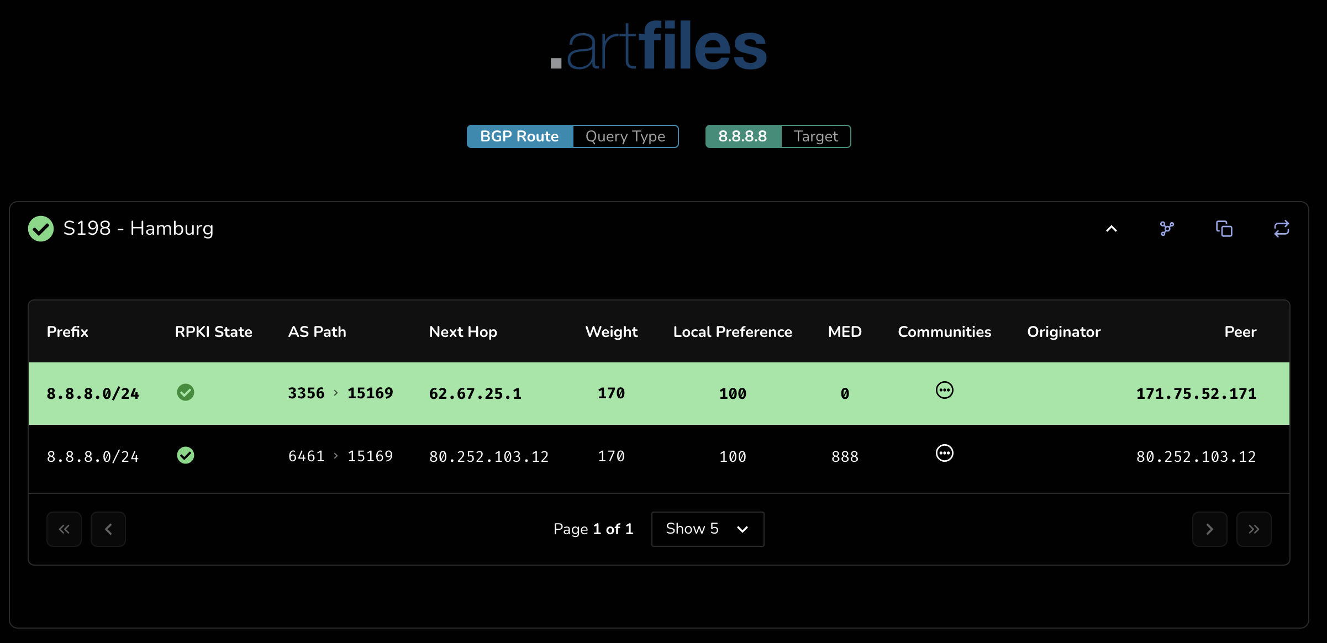The image size is (1327, 643).
Task: Click the green success check beside S198
Action: (x=41, y=228)
